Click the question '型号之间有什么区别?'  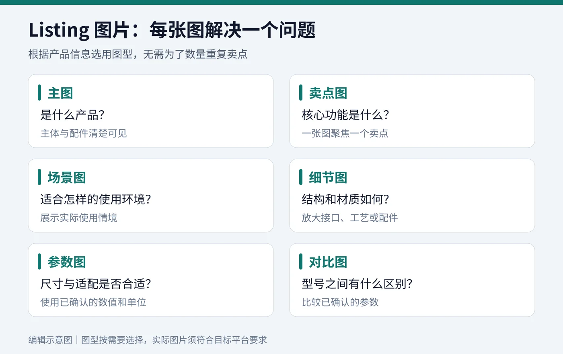tap(357, 284)
